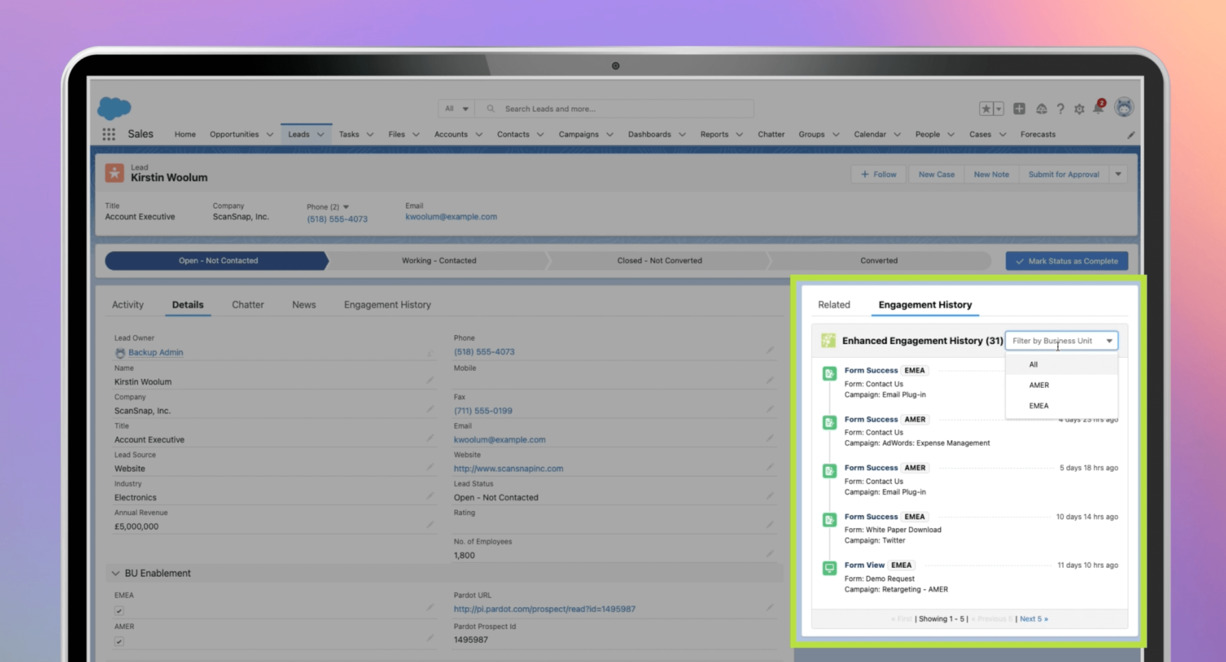1226x662 pixels.
Task: Select the Working - Contacted path stage
Action: (x=439, y=260)
